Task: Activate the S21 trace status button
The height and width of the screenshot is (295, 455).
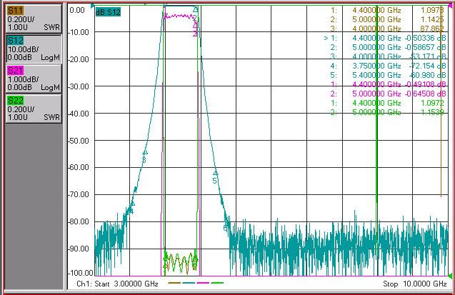Action: (34, 79)
